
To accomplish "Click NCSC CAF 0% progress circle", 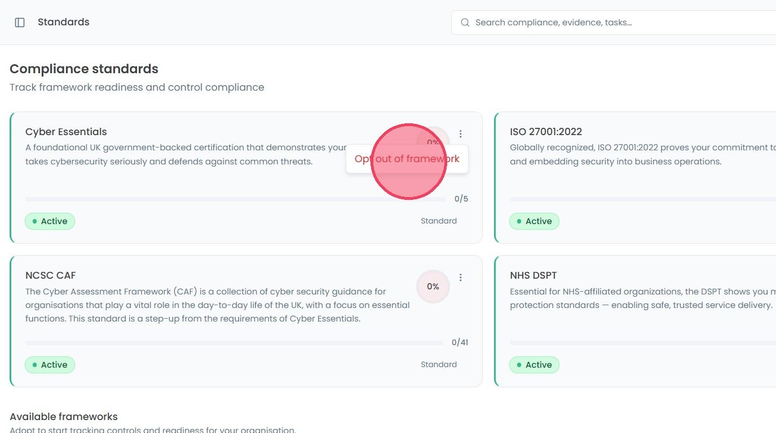I will click(x=433, y=287).
